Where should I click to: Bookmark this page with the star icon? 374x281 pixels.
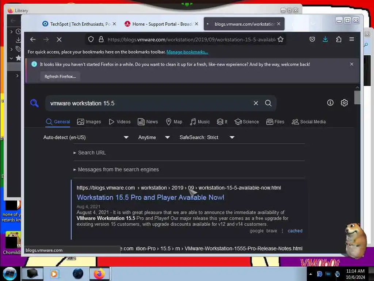click(280, 40)
